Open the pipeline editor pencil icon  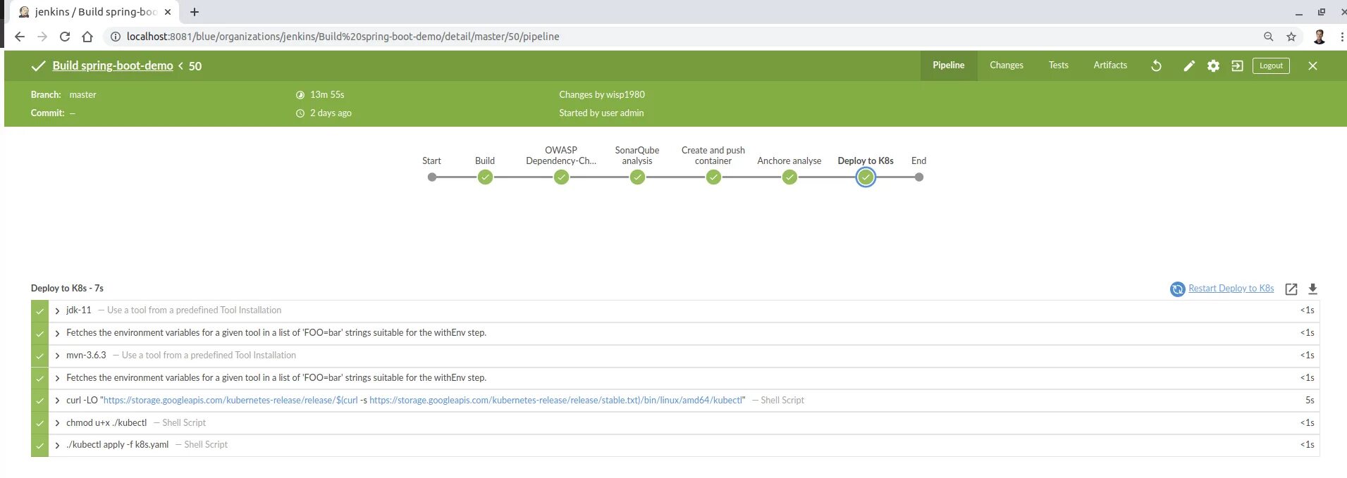1189,65
